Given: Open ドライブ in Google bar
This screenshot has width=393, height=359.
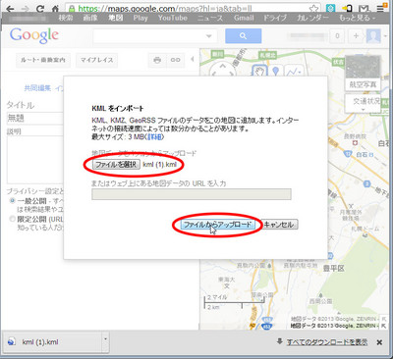Looking at the screenshot, I should coord(275,18).
